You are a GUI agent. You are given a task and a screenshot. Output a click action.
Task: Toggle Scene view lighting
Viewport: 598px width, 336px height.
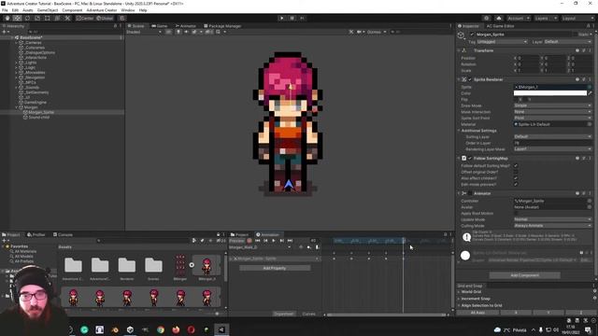point(178,32)
